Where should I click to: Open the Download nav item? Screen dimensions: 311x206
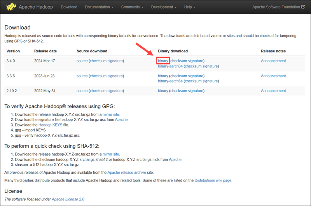[69, 7]
